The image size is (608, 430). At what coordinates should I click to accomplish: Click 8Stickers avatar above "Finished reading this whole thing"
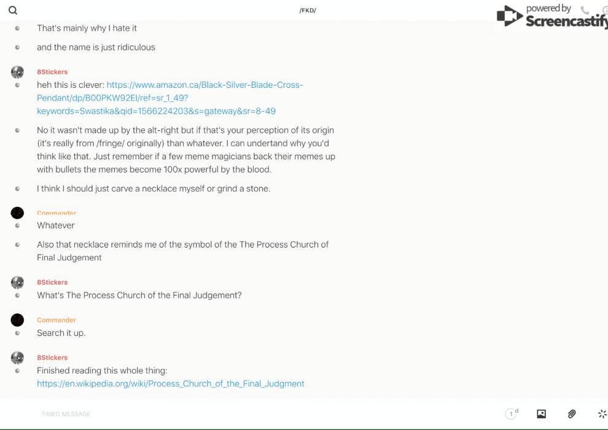tap(17, 358)
